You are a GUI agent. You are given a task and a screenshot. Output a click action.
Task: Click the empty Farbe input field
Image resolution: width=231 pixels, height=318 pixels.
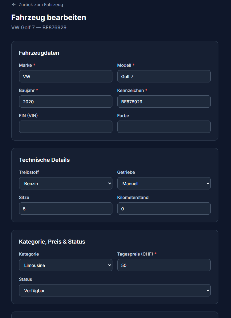164,127
